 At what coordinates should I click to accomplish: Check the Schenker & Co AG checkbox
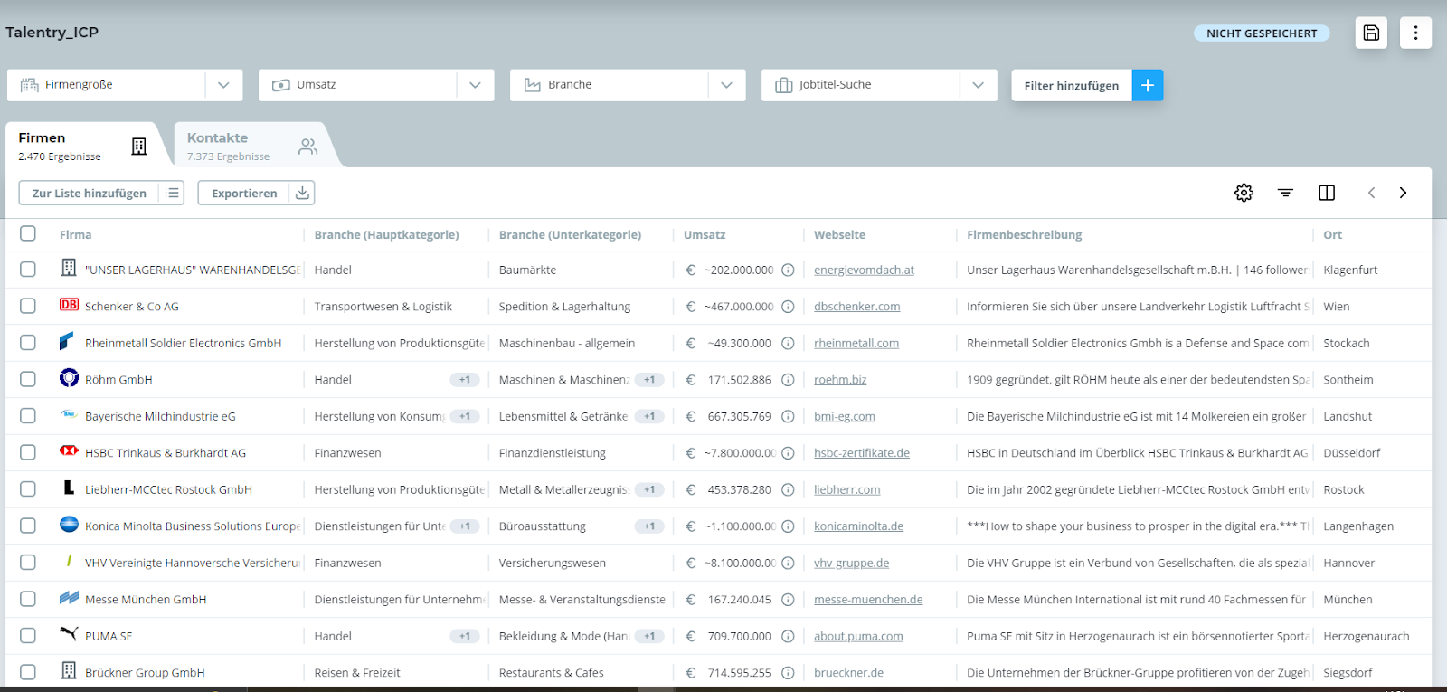pyautogui.click(x=28, y=306)
